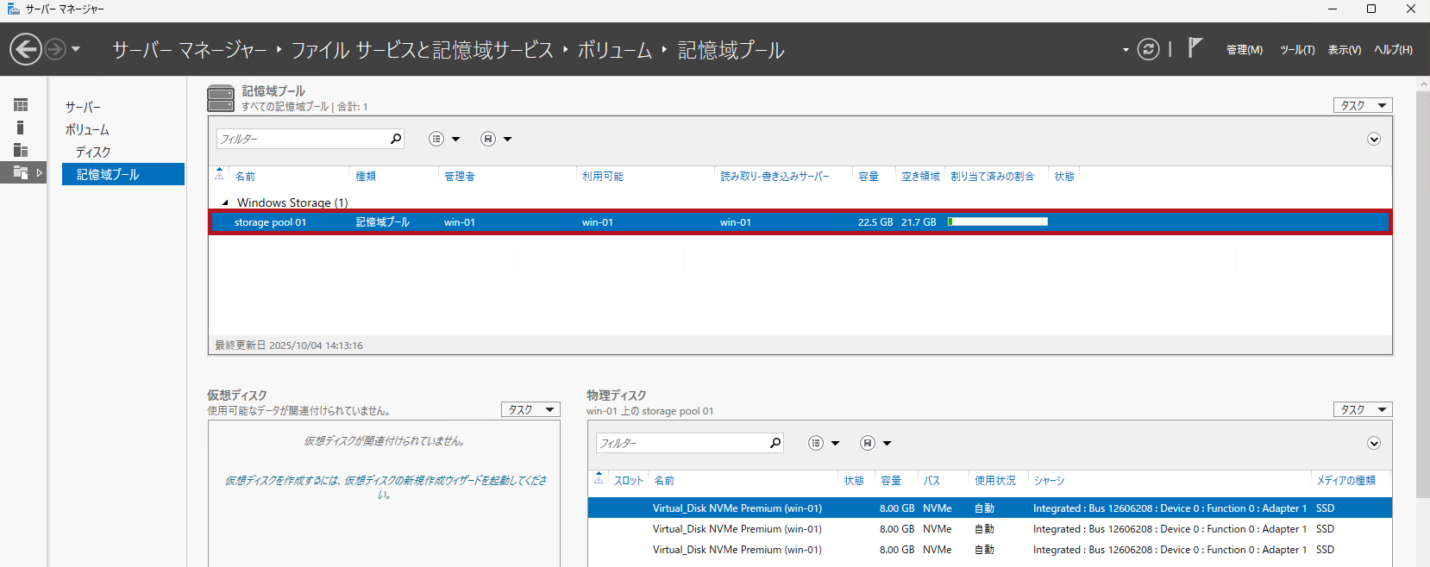Open the 管理(M) menu
Screen dimensions: 1430x567
[x=1244, y=50]
